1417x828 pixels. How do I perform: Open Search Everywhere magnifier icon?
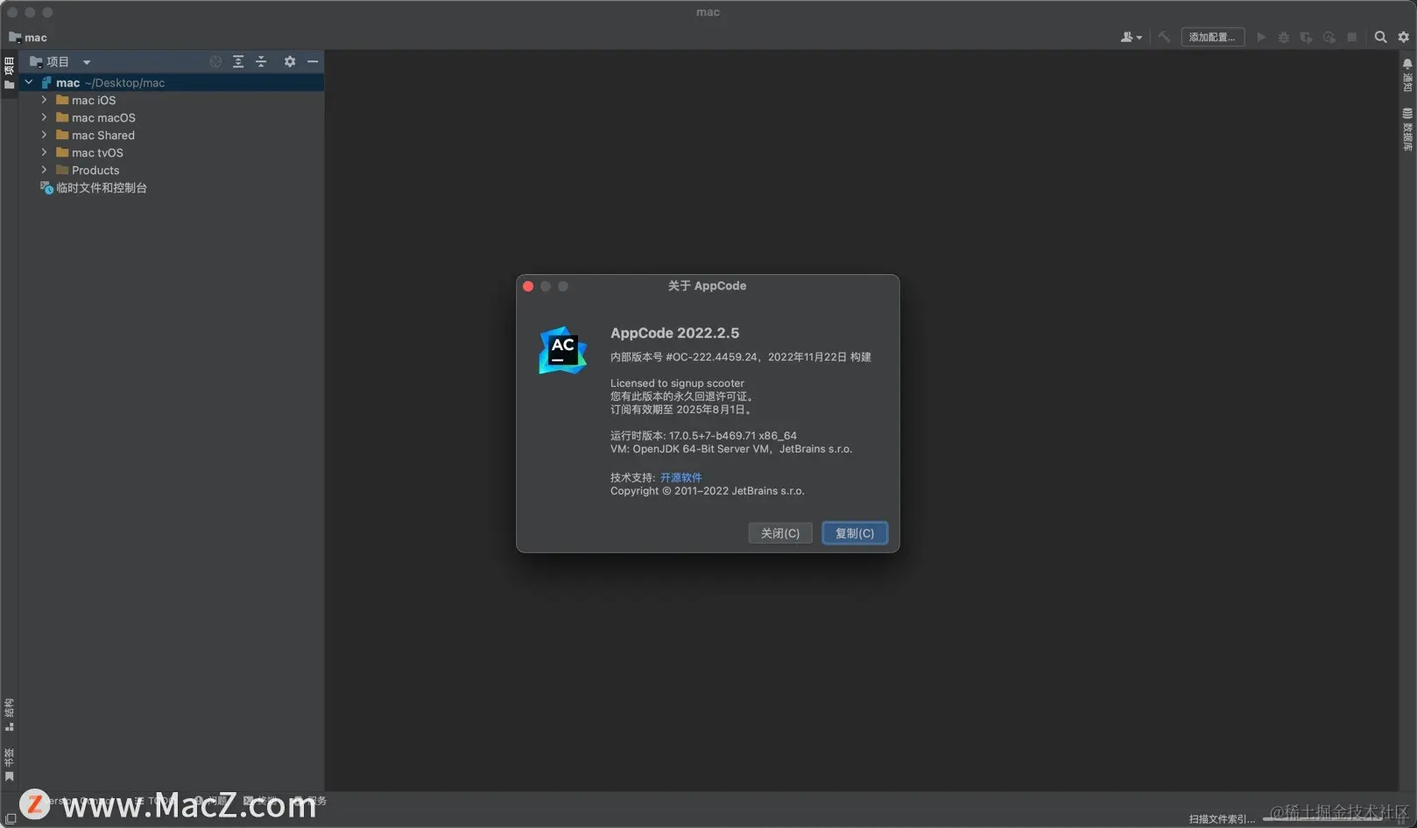1380,37
